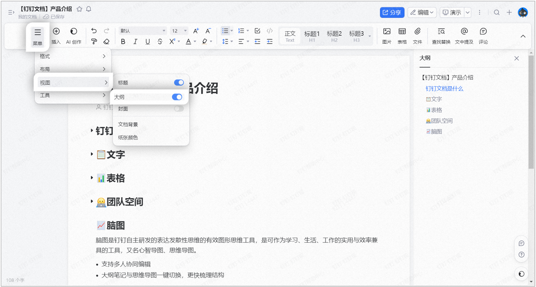This screenshot has width=536, height=287.
Task: Select the format painter tool
Action: pos(94,42)
